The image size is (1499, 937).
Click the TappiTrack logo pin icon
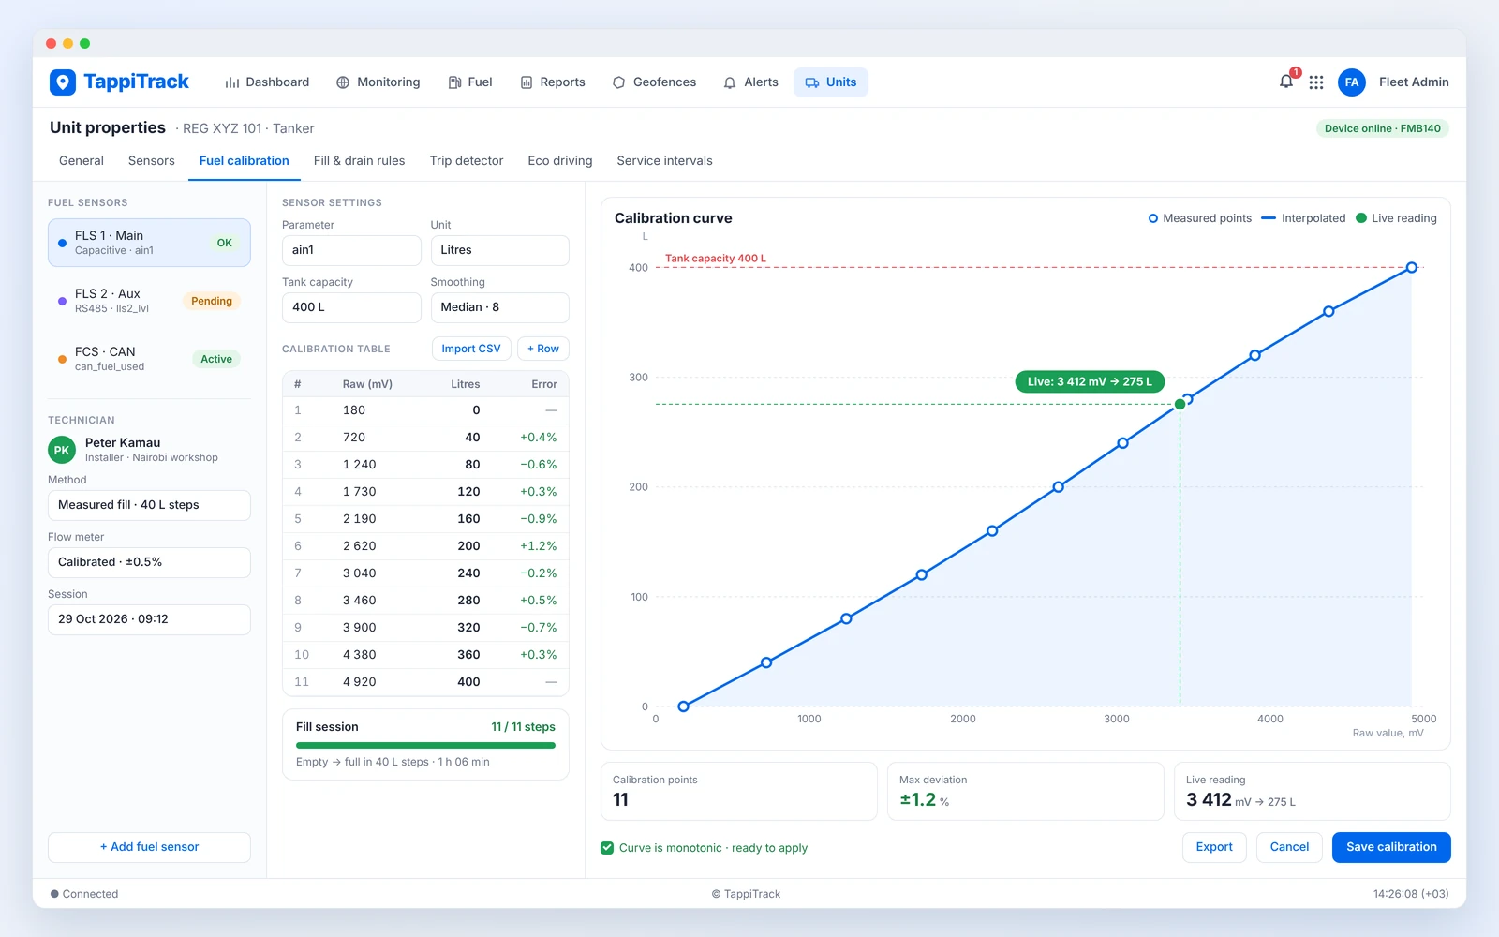[x=63, y=82]
